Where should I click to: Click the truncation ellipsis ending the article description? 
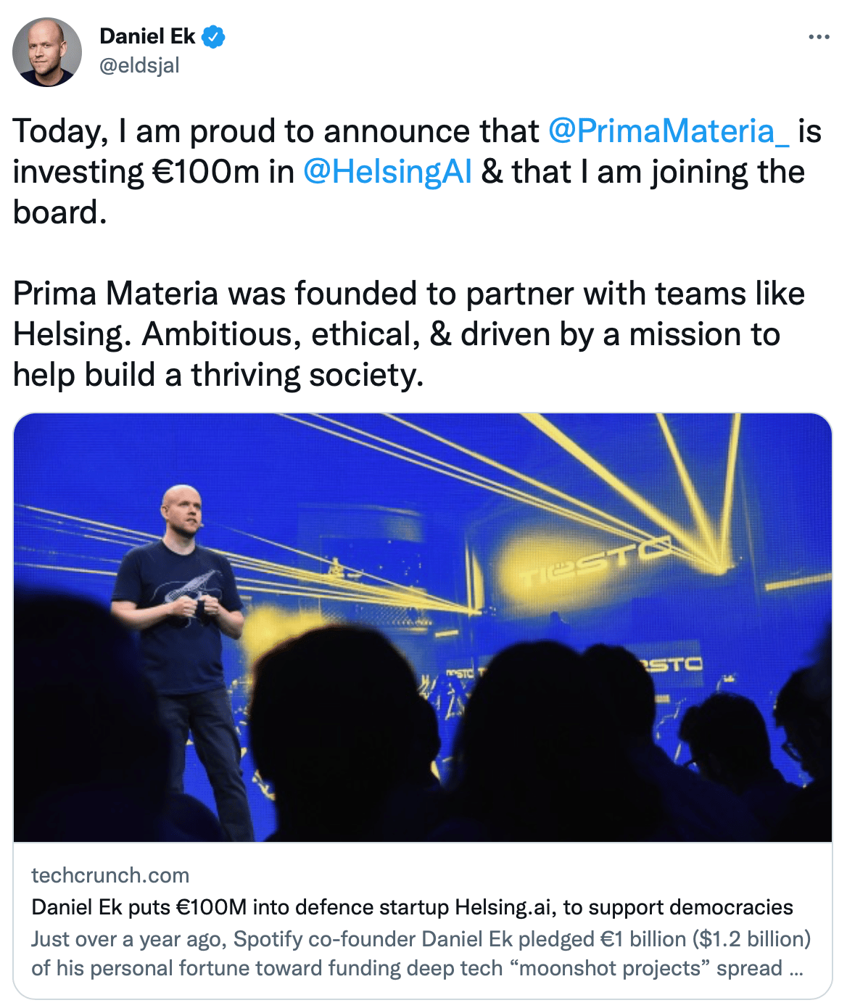pos(796,969)
